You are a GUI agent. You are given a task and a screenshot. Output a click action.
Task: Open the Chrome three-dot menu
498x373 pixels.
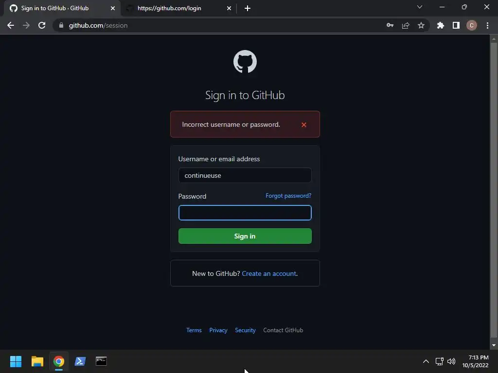[487, 25]
